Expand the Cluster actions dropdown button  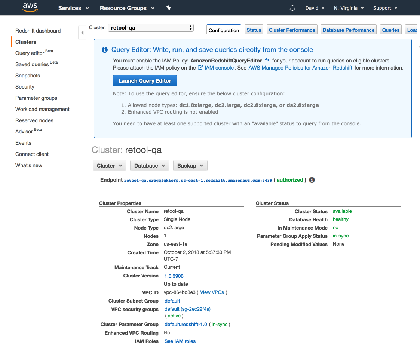coord(110,166)
